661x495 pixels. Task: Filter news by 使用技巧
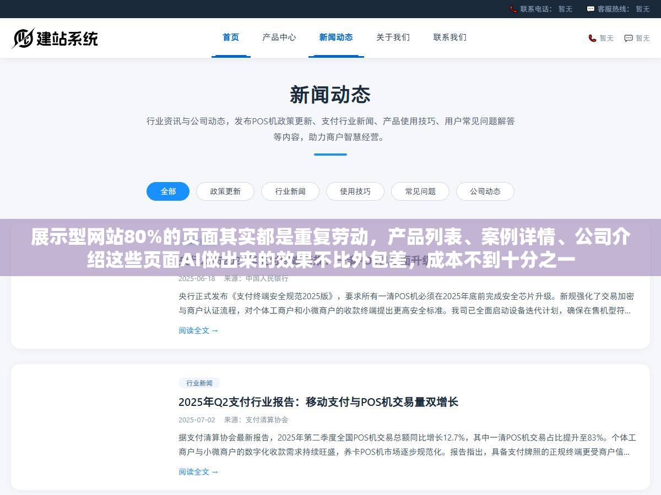click(x=355, y=191)
